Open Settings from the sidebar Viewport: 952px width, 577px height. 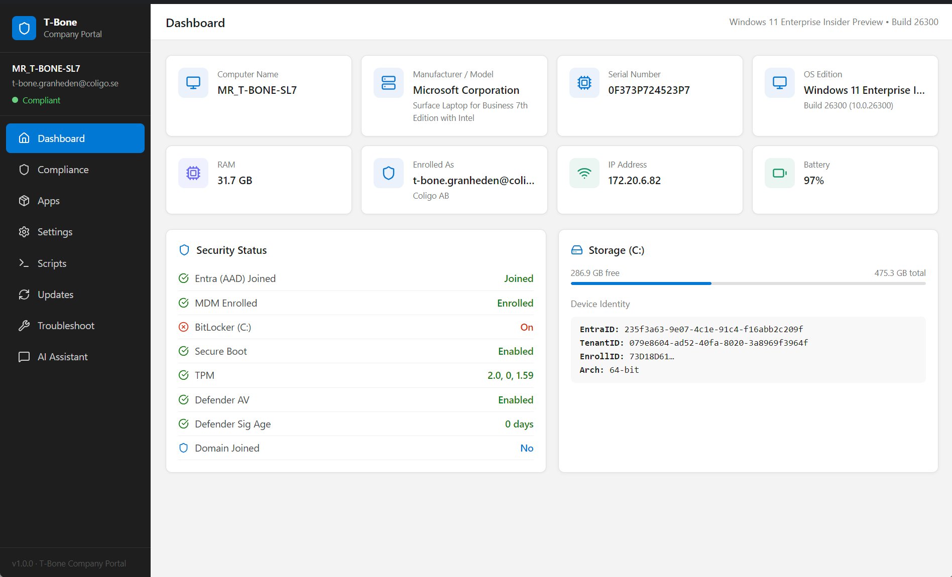55,232
